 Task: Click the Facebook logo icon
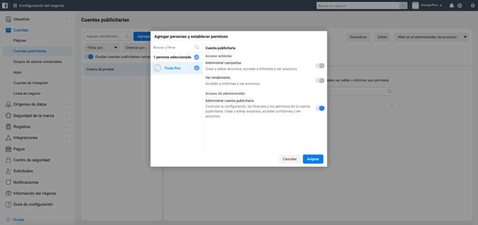coord(5,6)
